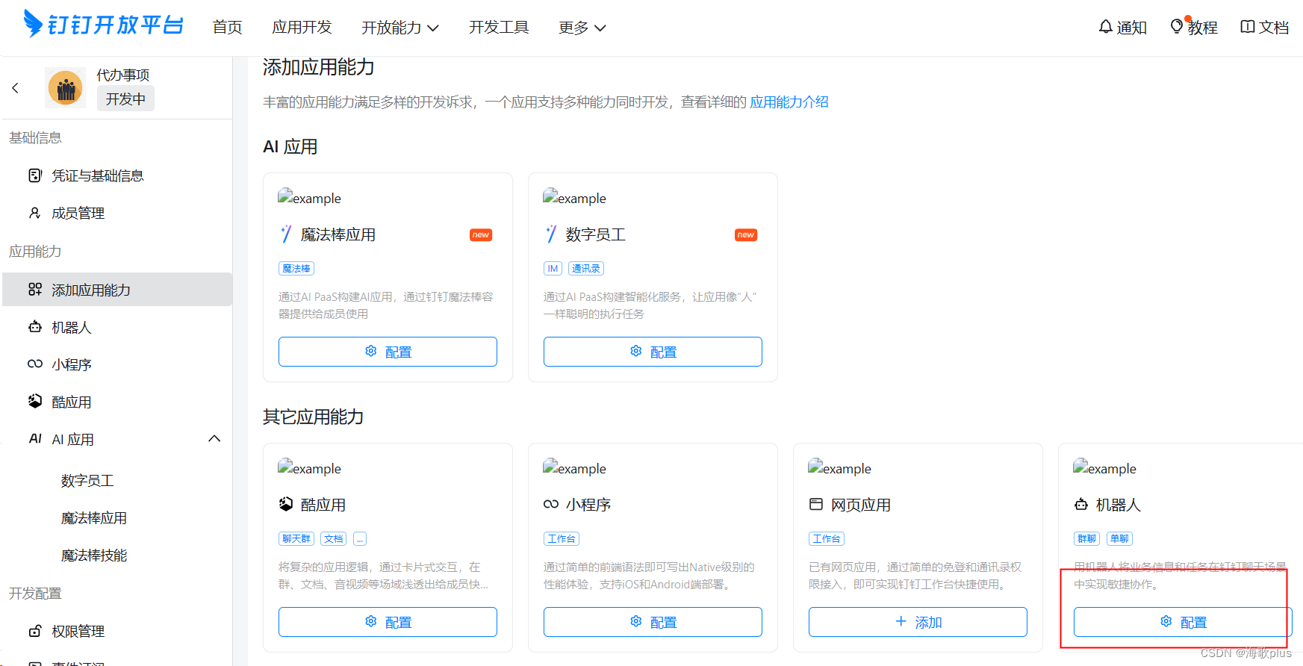Click the new badge on 数字员工
Screen dimensions: 1303x666
(x=746, y=234)
